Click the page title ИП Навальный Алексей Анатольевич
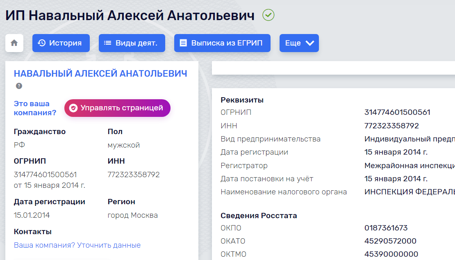This screenshot has width=455, height=260. (130, 16)
